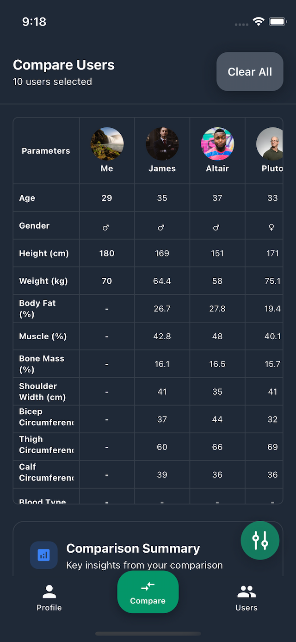Click the Wi-Fi status icon

258,22
